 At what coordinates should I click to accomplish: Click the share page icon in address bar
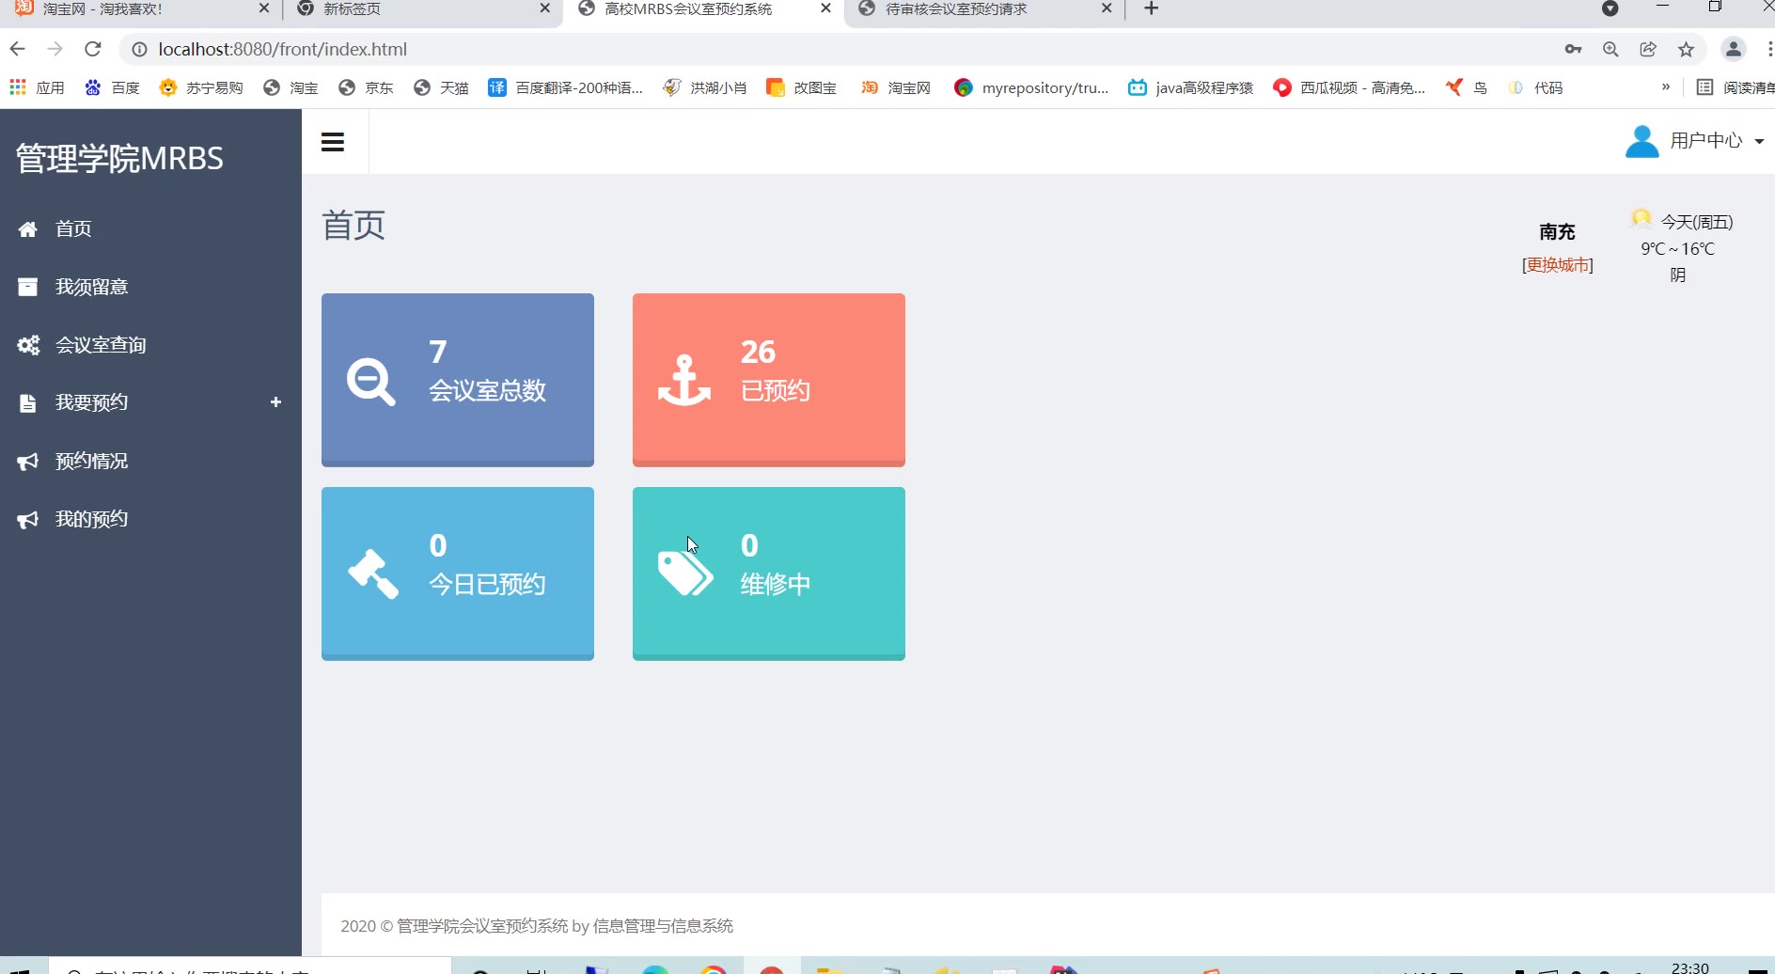click(x=1648, y=50)
